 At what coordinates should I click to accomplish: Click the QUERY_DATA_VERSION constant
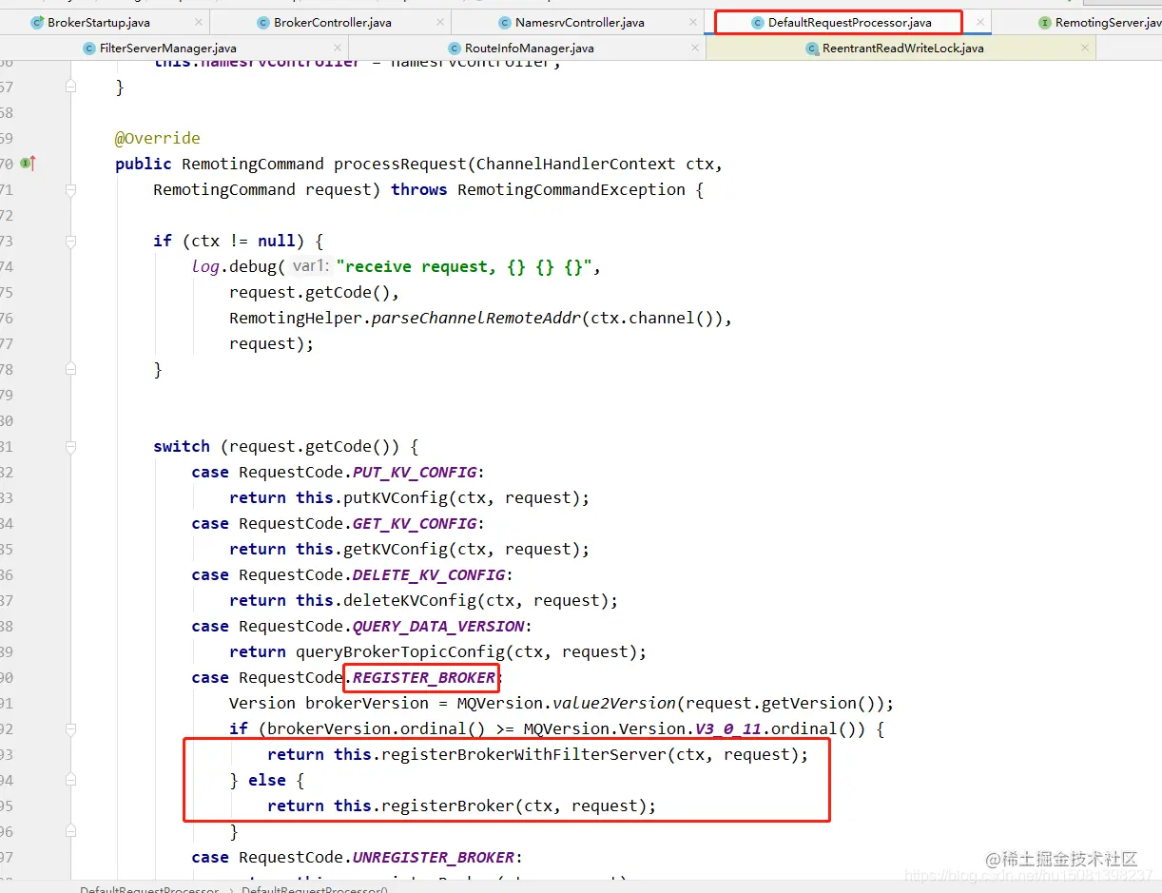(438, 626)
